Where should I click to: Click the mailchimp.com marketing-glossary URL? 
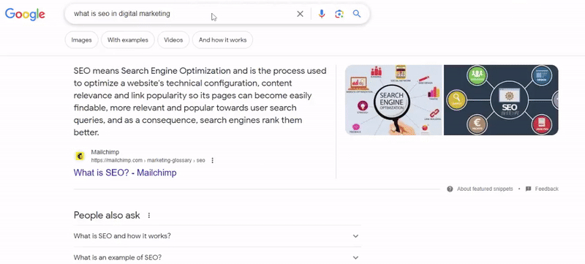(x=148, y=160)
